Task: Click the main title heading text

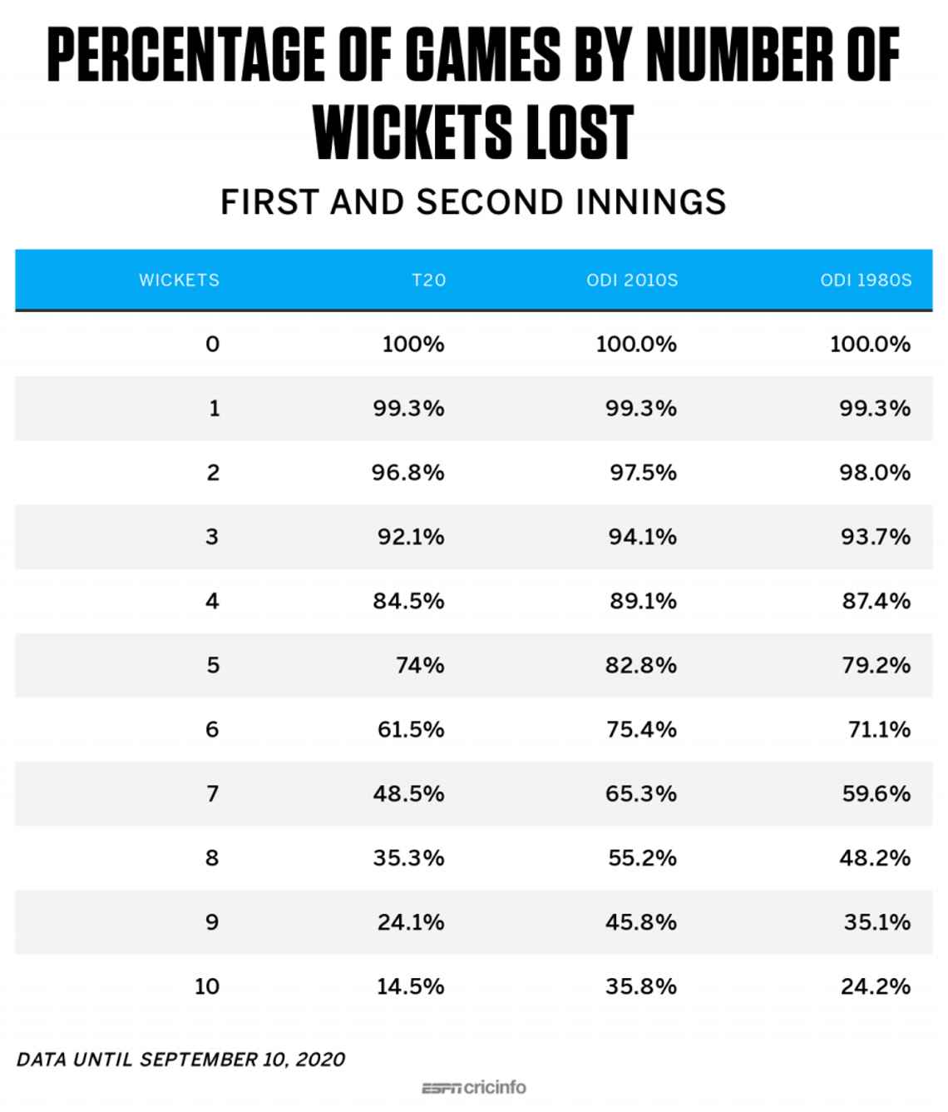Action: point(473,93)
